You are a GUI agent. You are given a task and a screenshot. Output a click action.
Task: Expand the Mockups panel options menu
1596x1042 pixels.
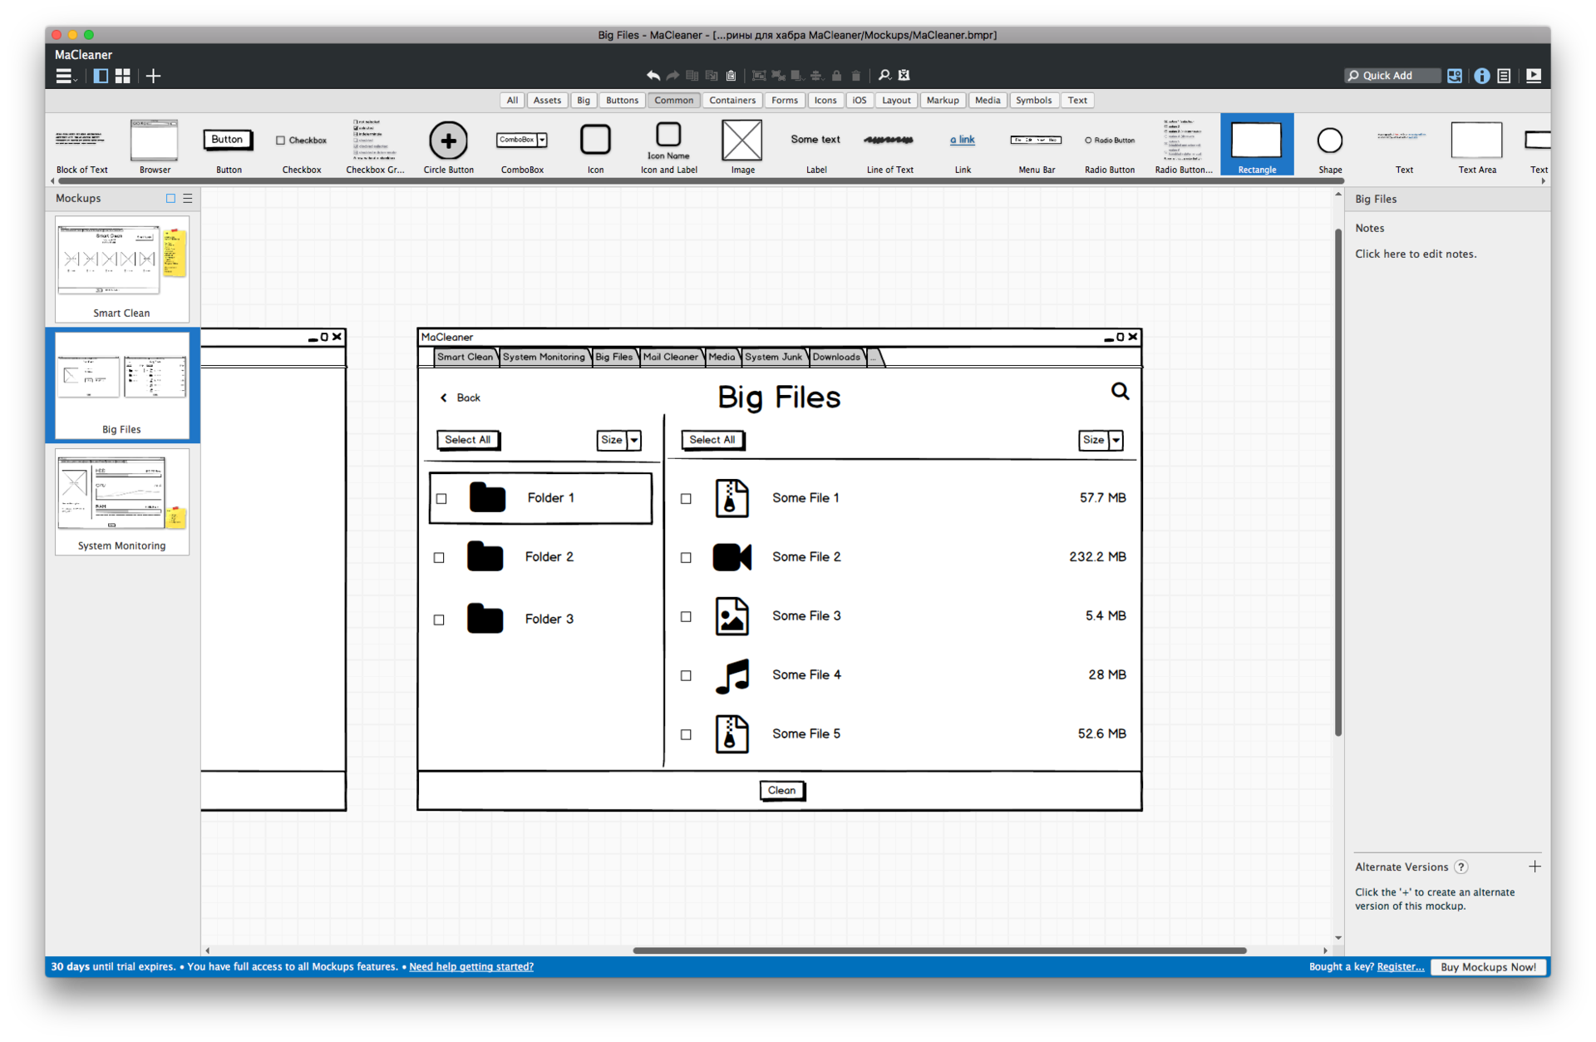pyautogui.click(x=188, y=199)
